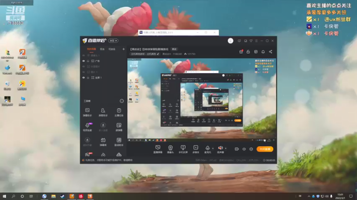Open File Explorer from taskbar
Viewport: 357px width, 200px height.
[54, 196]
